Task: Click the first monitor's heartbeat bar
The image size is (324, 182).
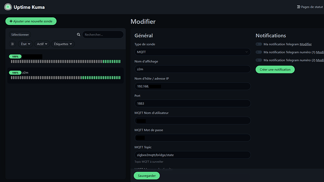Action: pyautogui.click(x=65, y=62)
